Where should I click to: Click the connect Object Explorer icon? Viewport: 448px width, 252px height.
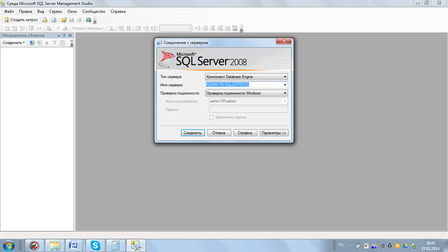(x=32, y=43)
